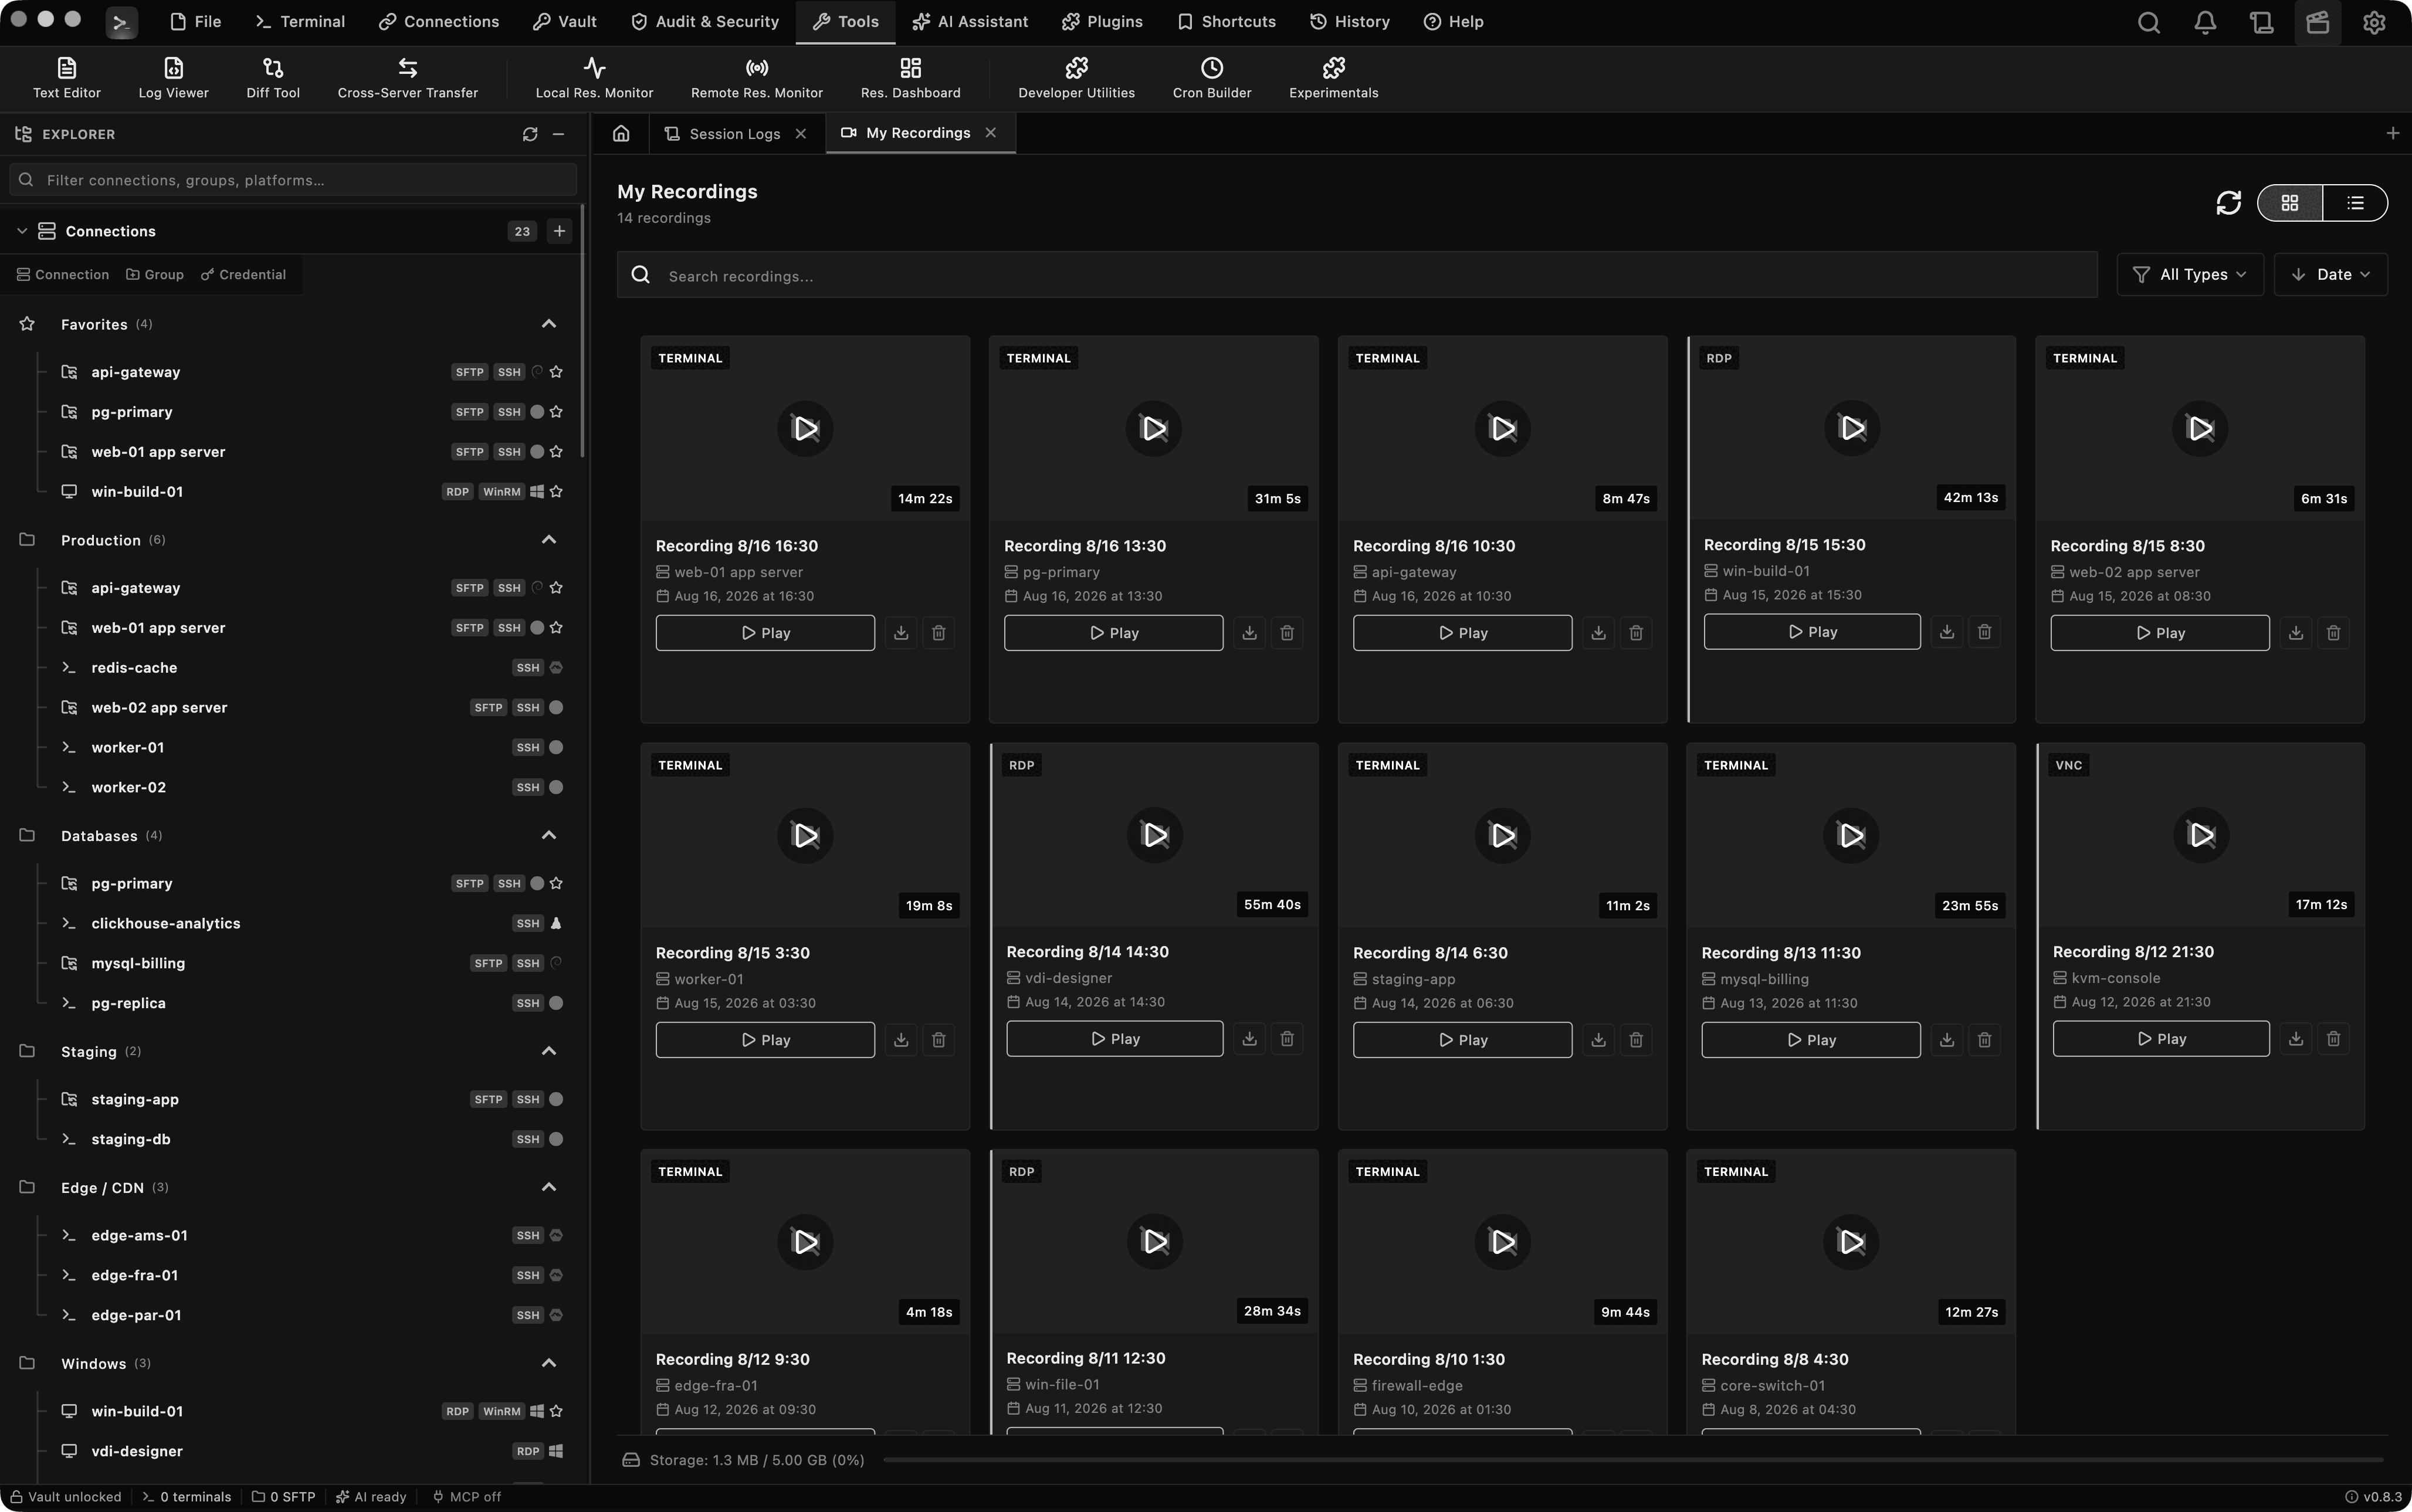Click the Search recordings field

click(x=1357, y=275)
